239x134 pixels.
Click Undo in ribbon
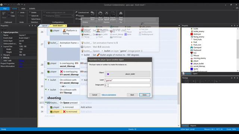pyautogui.click(x=22, y=12)
